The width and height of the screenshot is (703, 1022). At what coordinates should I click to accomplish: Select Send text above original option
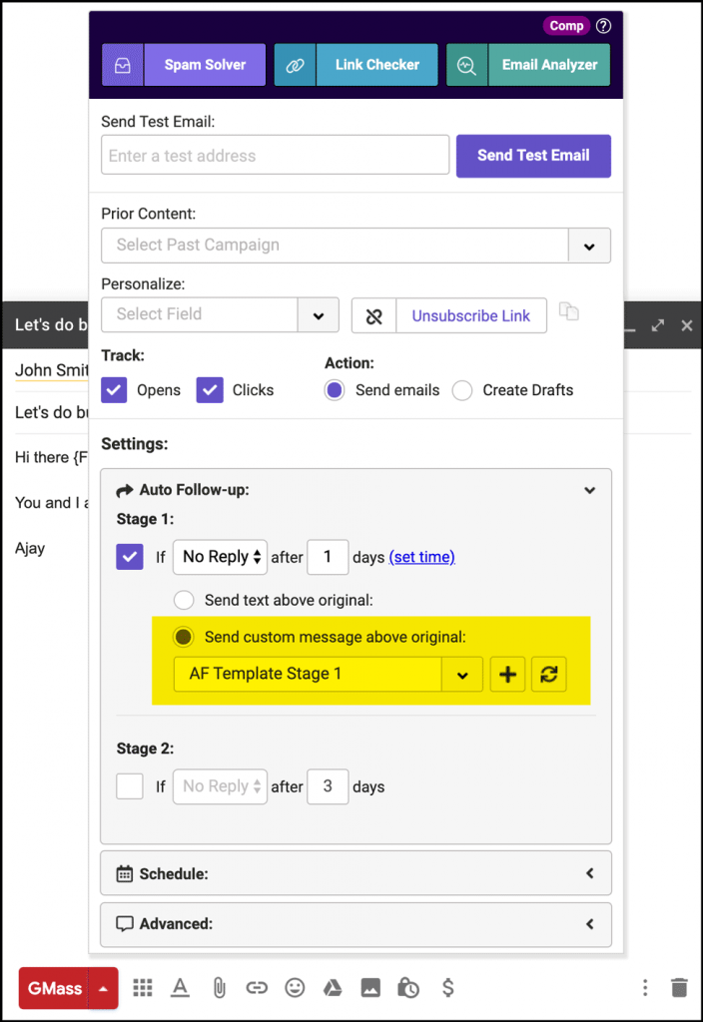pos(184,601)
